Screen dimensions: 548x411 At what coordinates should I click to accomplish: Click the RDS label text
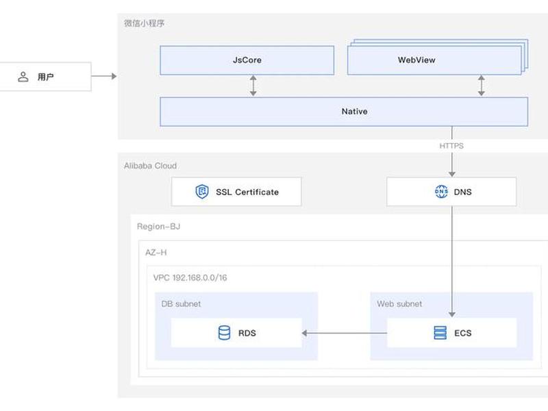(x=247, y=333)
